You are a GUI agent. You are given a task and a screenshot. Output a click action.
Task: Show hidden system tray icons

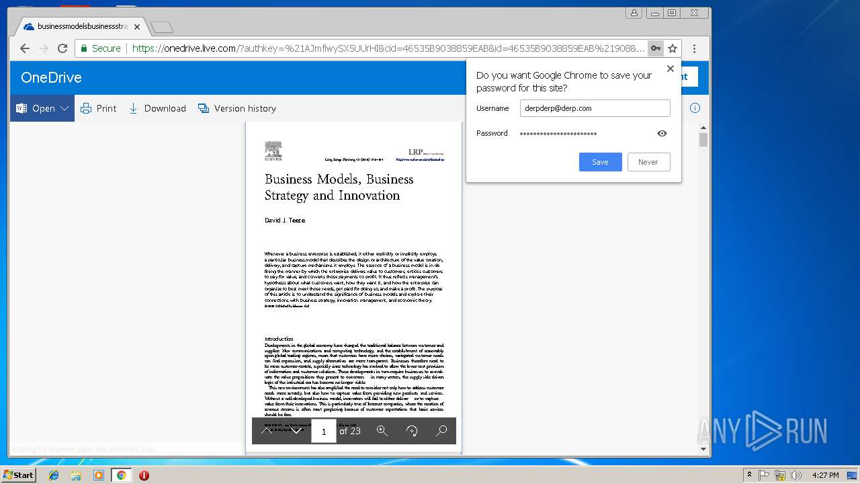coord(749,475)
